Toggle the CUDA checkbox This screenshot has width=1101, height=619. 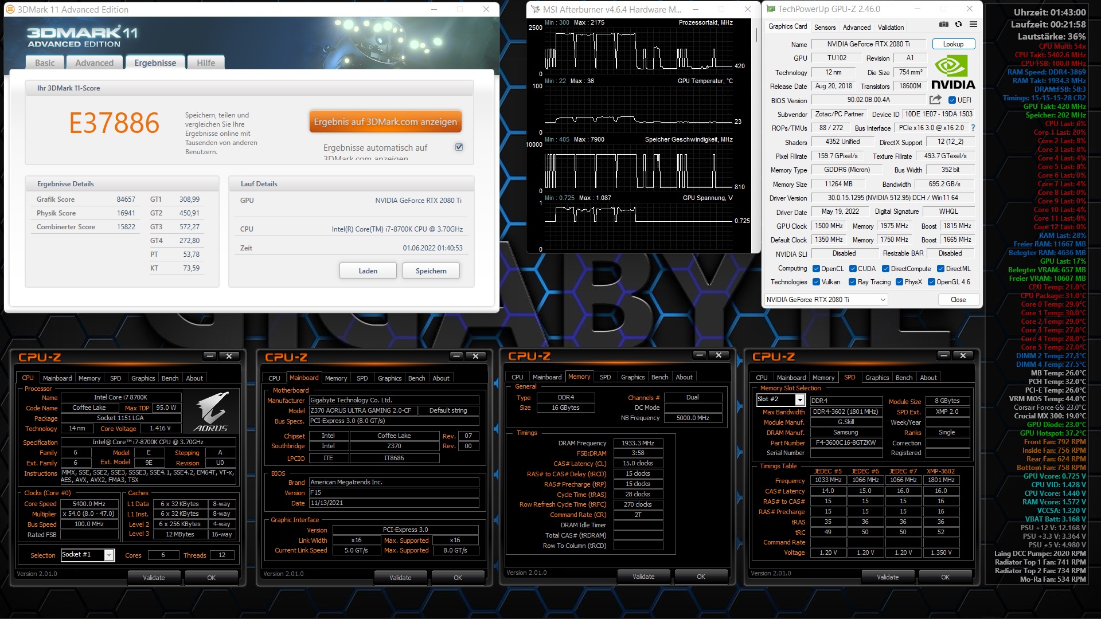(853, 269)
